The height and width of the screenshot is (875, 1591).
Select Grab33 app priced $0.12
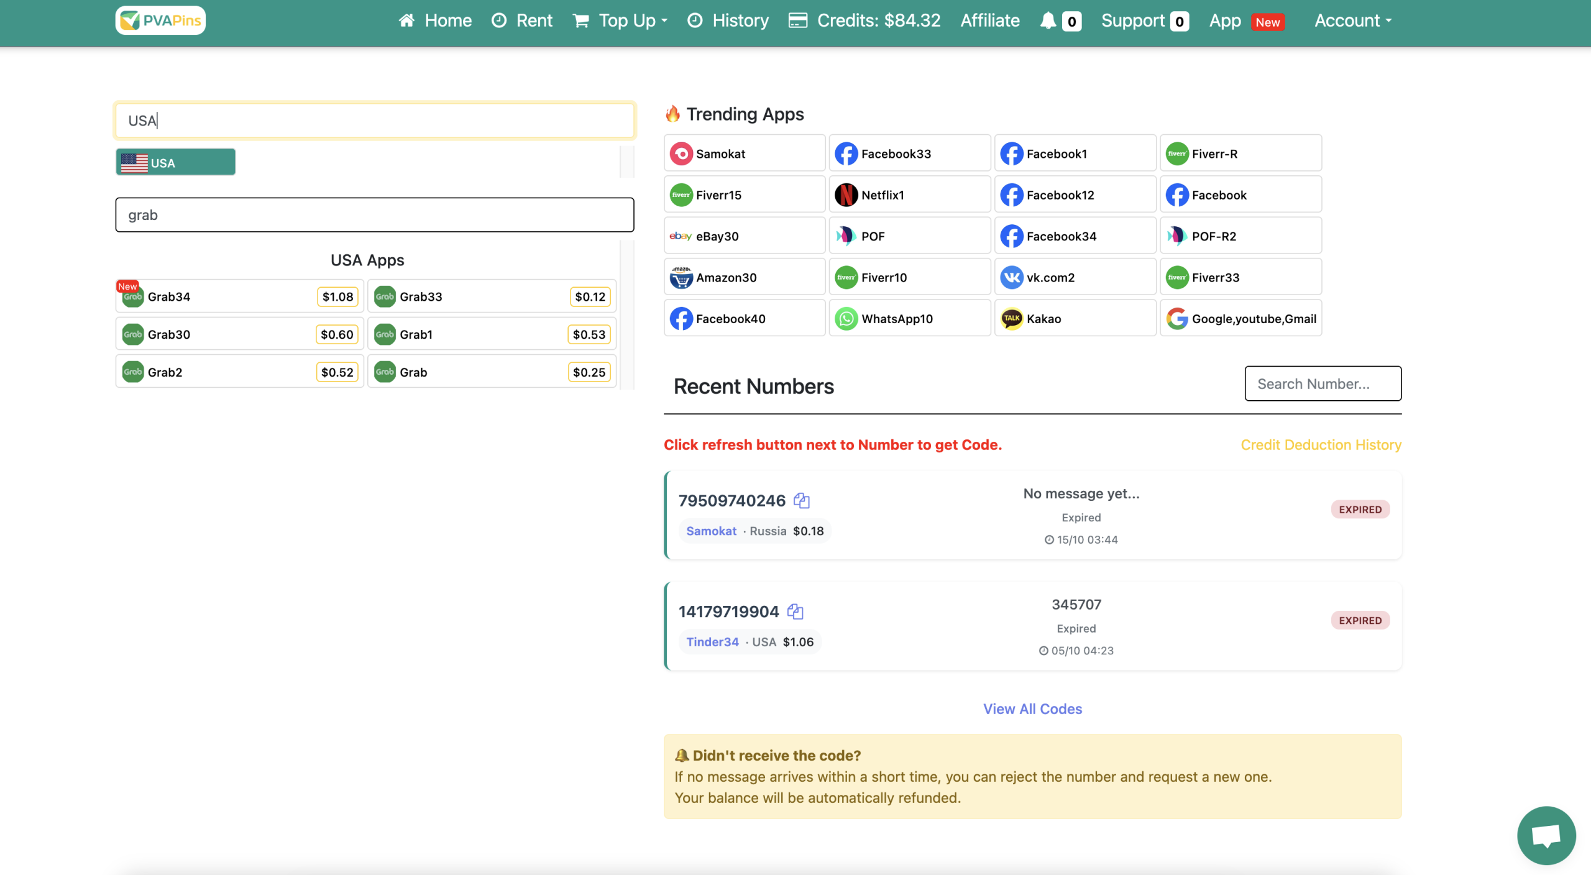click(492, 296)
